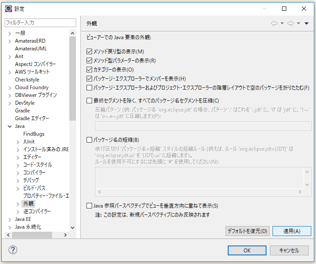Select AmaterasUML in the tree

[31, 49]
